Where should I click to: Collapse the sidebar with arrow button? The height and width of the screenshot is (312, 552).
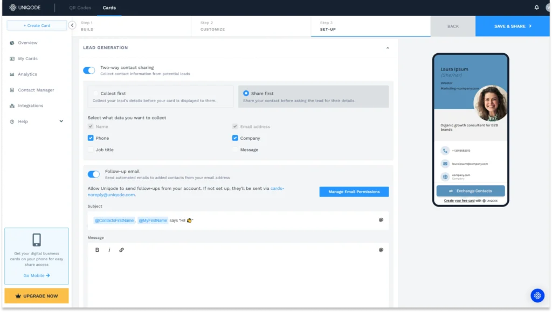click(72, 25)
